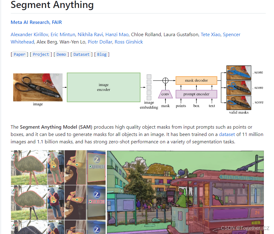This screenshot has width=274, height=234.
Task: Open Alexander Kirillov's author link
Action: point(29,35)
